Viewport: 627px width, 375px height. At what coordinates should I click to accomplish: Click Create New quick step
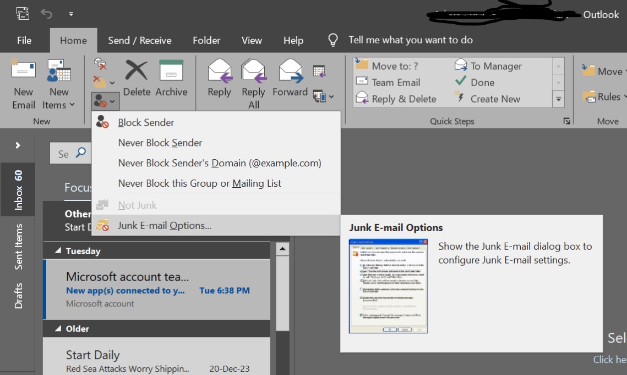pyautogui.click(x=487, y=98)
